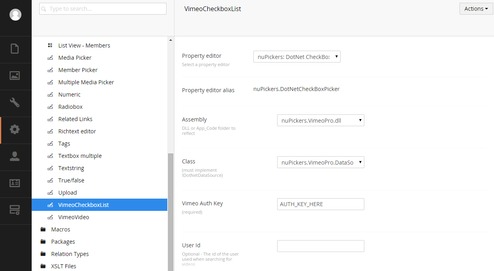494x271 pixels.
Task: Click the User Id input field
Action: 321,246
